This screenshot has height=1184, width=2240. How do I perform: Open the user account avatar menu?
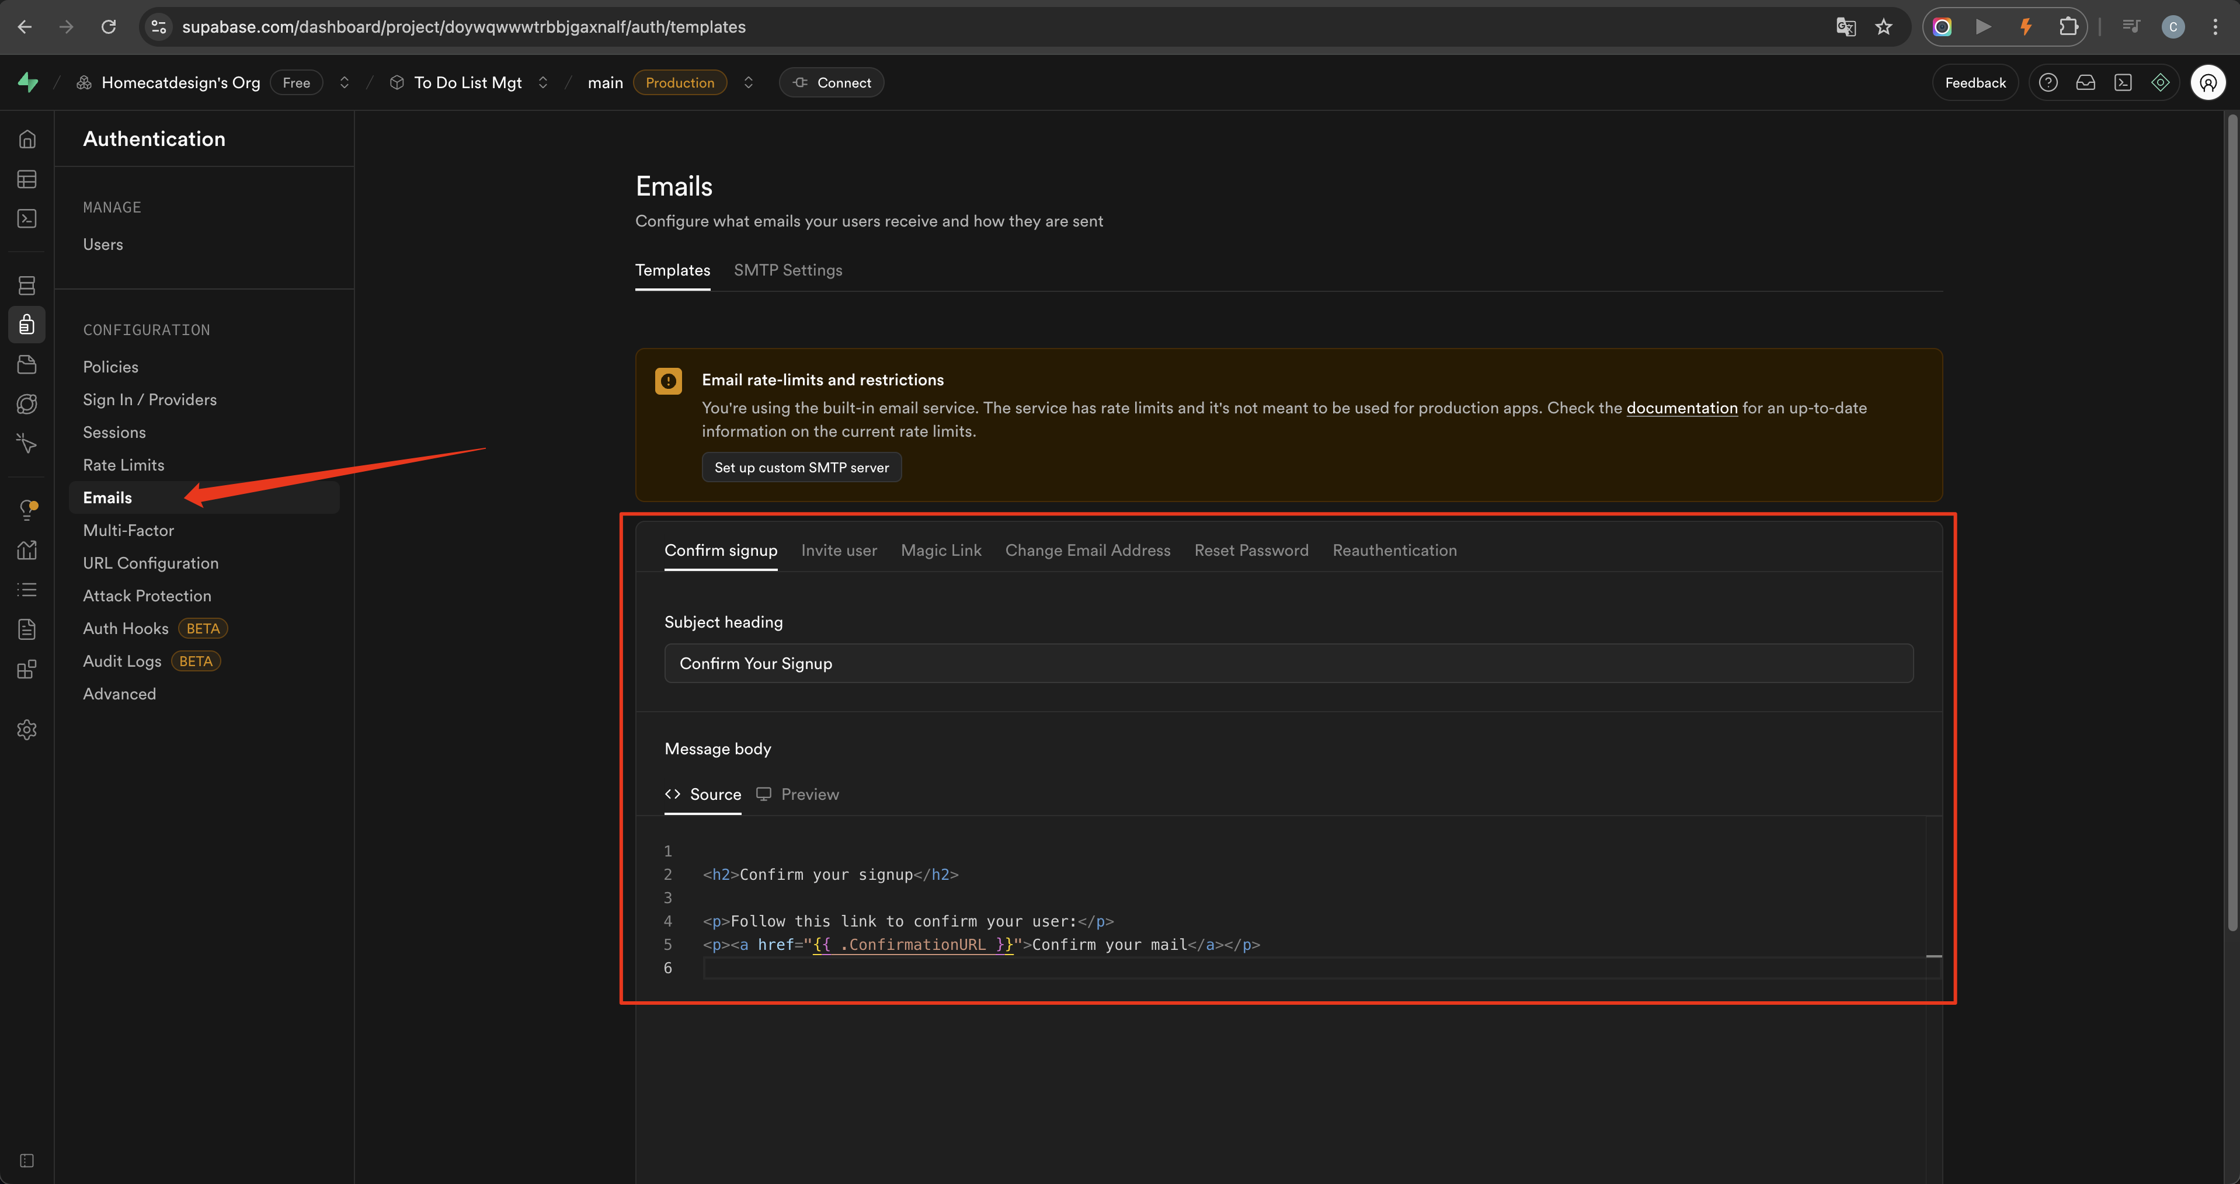pos(2208,82)
